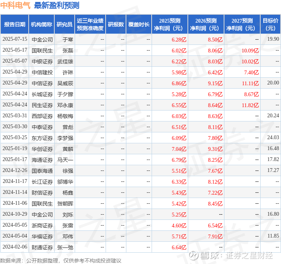Viewport: 281px width, 264px height.
Task: Select the 4.60亿 profit value
Action: pyautogui.click(x=179, y=226)
